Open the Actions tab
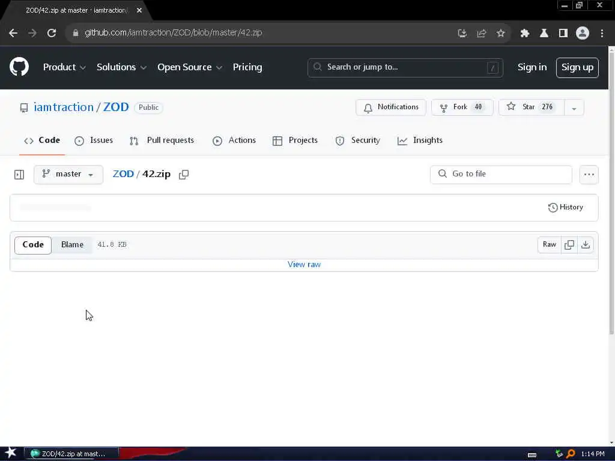The image size is (615, 461). coord(234,140)
